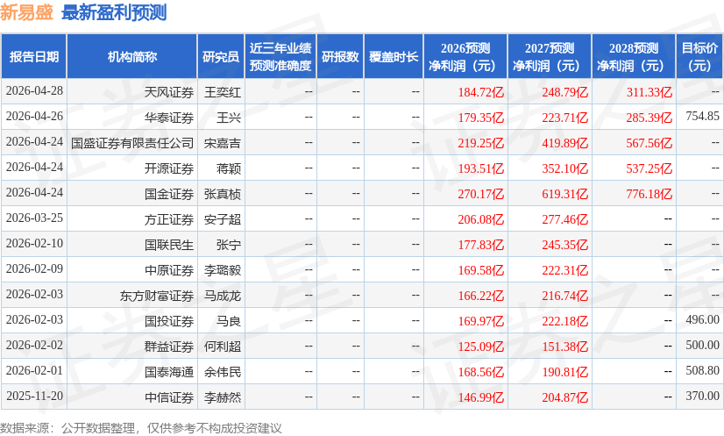Click institution 国泰海通
Screen dimensions: 724x436
[x=169, y=372]
